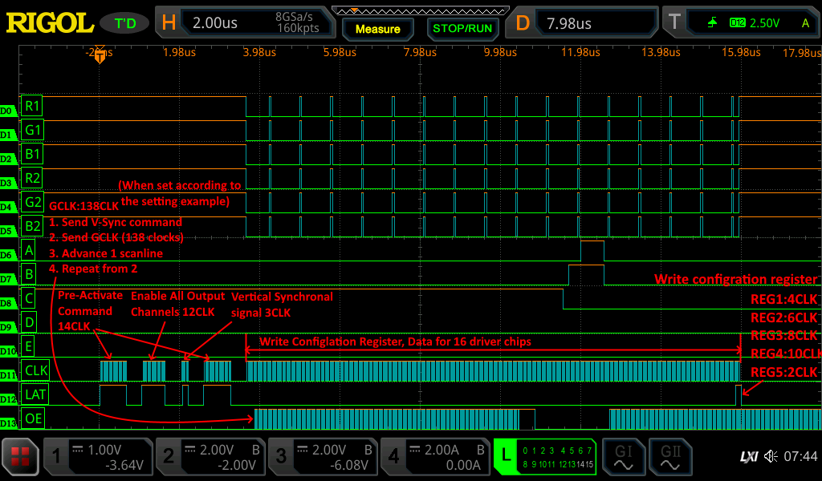Click the D7 digital channel tag
The width and height of the screenshot is (822, 481).
pyautogui.click(x=7, y=280)
